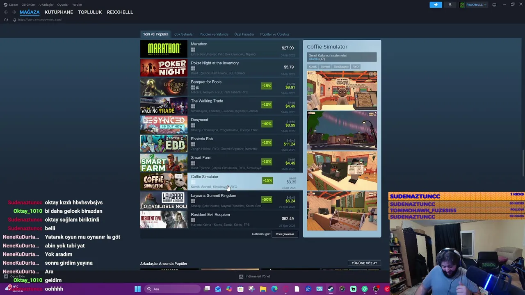Launch Outlook from the taskbar
Image resolution: width=525 pixels, height=295 pixels.
218,289
